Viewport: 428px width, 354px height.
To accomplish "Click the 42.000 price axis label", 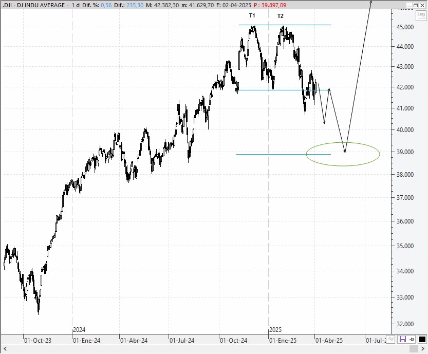I will [x=405, y=87].
